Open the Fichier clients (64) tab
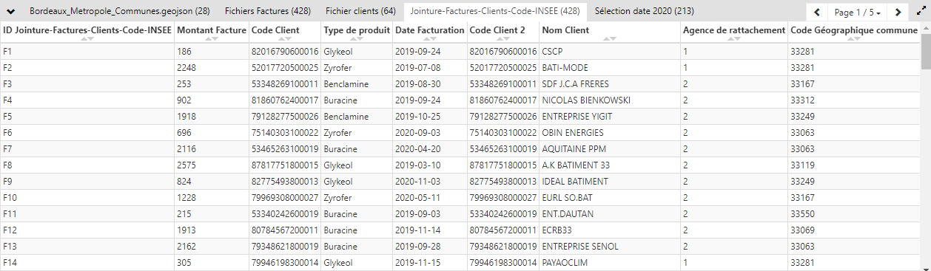This screenshot has height=271, width=931. [x=360, y=12]
